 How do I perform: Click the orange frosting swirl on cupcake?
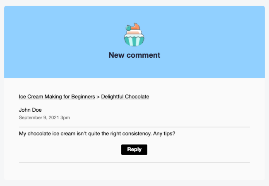click(136, 26)
